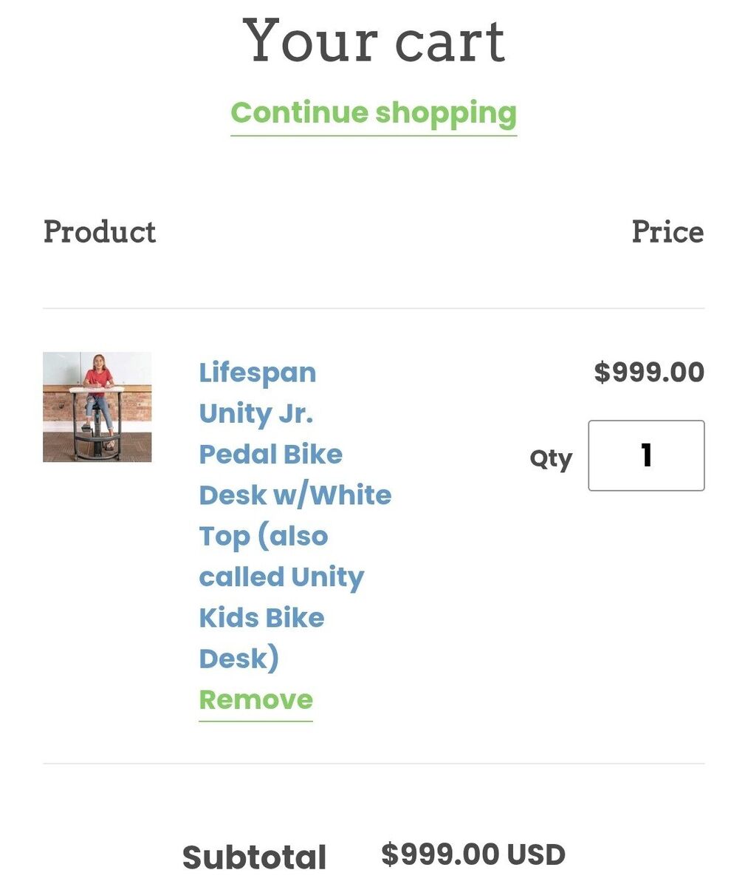Remove the Lifespan bike desk from cart
Screen dimensions: 748x887
(x=256, y=699)
